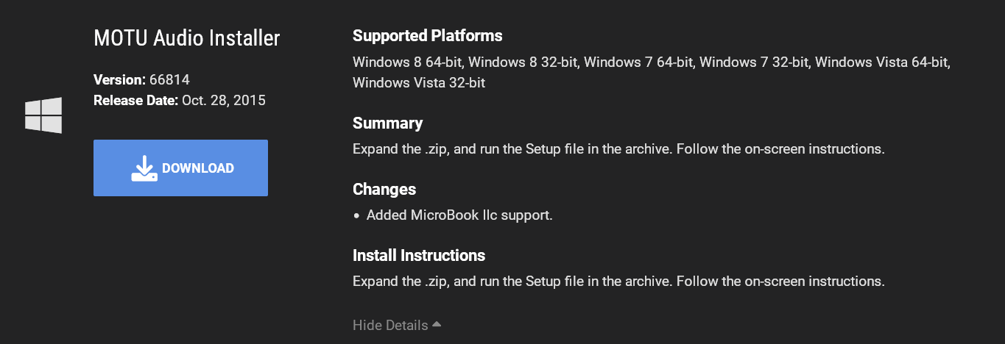Click the download tray icon inside the button
Screen dimensions: 1005x344
tap(144, 168)
